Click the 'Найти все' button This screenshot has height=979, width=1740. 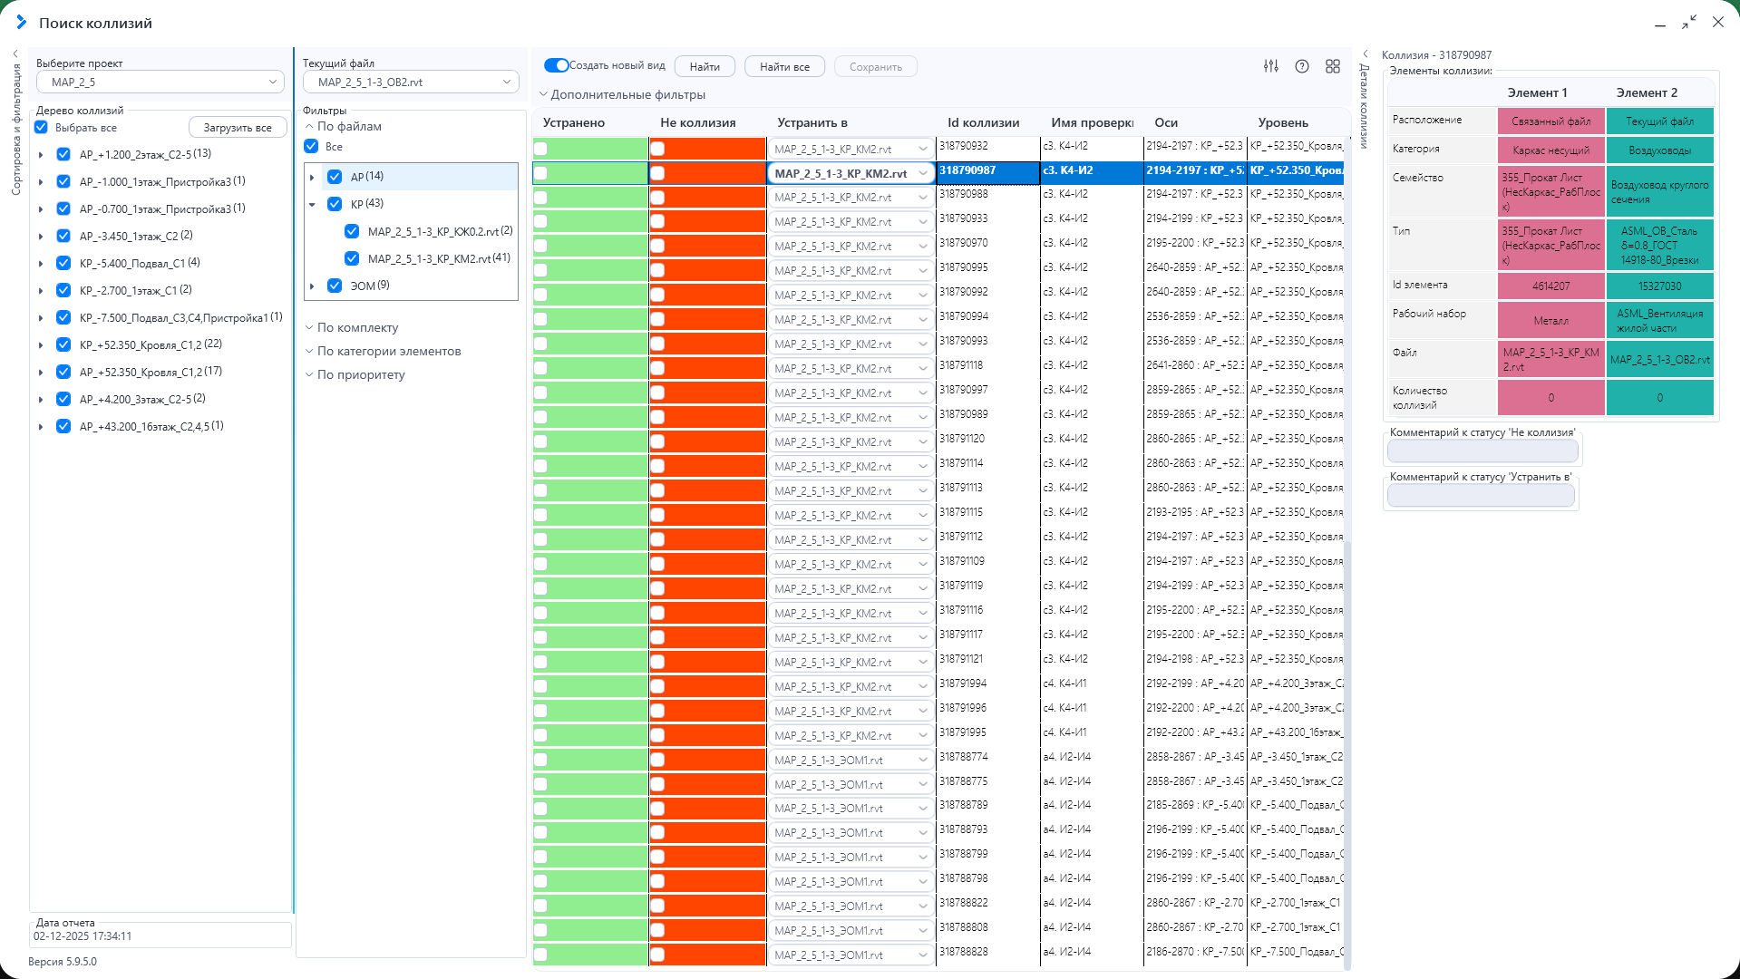tap(784, 66)
